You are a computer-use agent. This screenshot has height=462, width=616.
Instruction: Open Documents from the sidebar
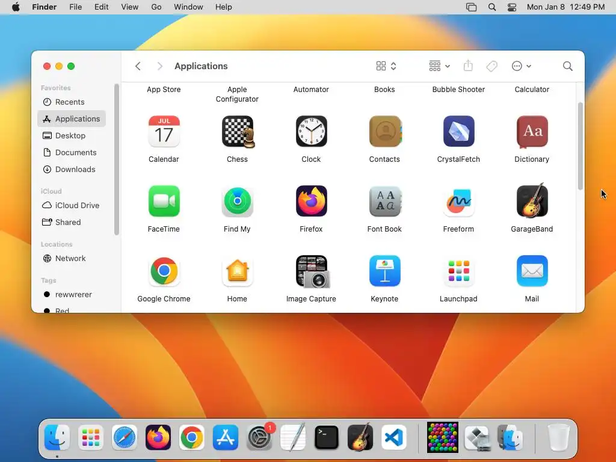(72, 152)
